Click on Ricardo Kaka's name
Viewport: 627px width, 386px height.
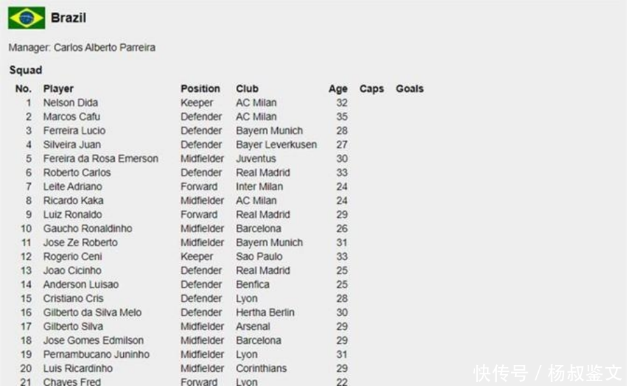(72, 201)
